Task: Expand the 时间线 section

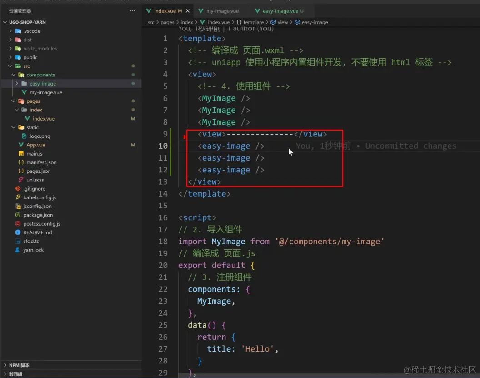Action: pyautogui.click(x=5, y=374)
